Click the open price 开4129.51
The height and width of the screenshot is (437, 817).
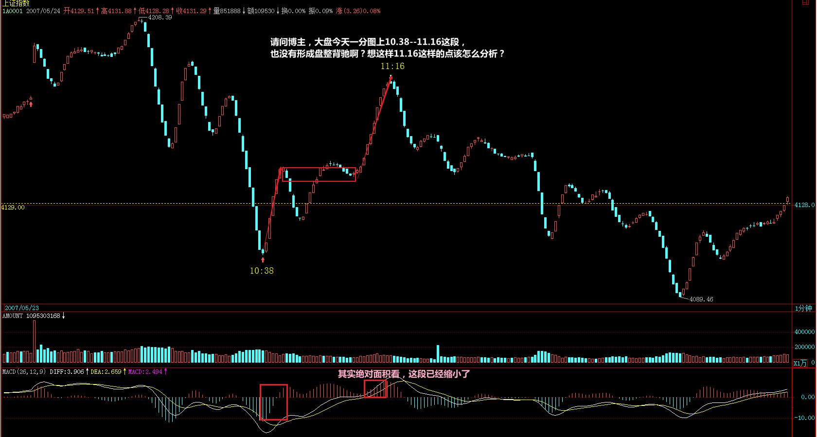tap(79, 11)
